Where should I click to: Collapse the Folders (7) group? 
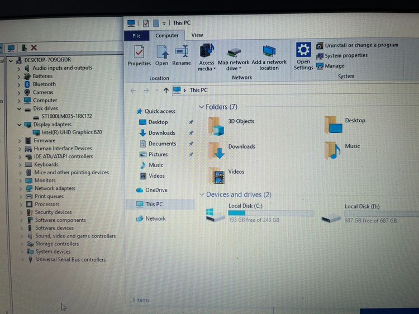pyautogui.click(x=202, y=107)
